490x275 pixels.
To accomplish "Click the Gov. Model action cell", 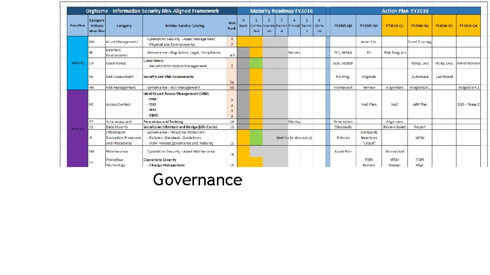I will tap(343, 63).
